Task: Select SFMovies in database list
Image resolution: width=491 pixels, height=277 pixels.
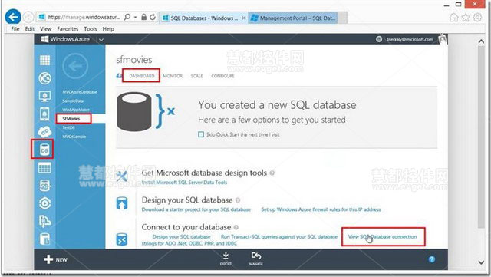Action: click(71, 118)
